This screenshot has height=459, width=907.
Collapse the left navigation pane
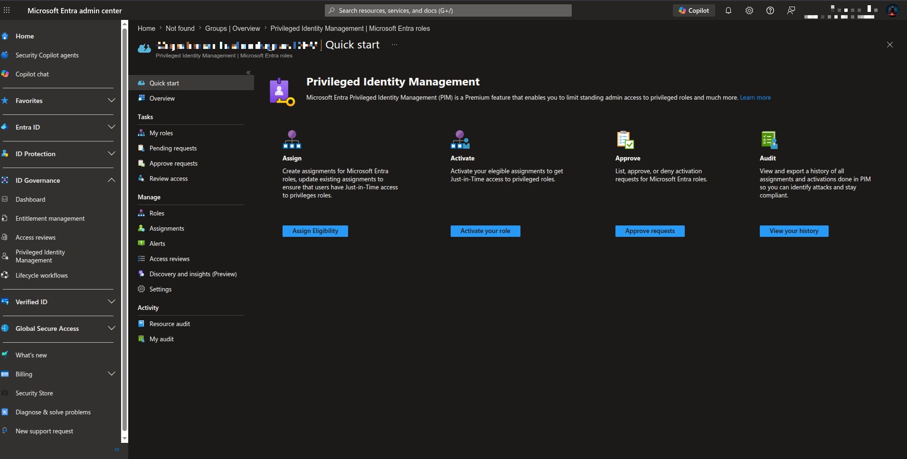117,450
